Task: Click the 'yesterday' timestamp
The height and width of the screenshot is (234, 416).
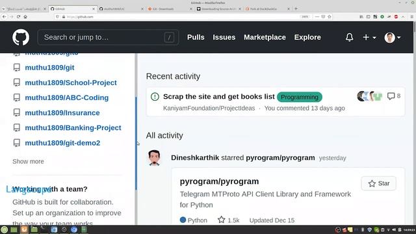Action: tap(333, 158)
